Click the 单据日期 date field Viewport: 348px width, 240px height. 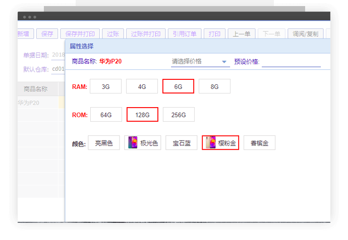point(58,55)
